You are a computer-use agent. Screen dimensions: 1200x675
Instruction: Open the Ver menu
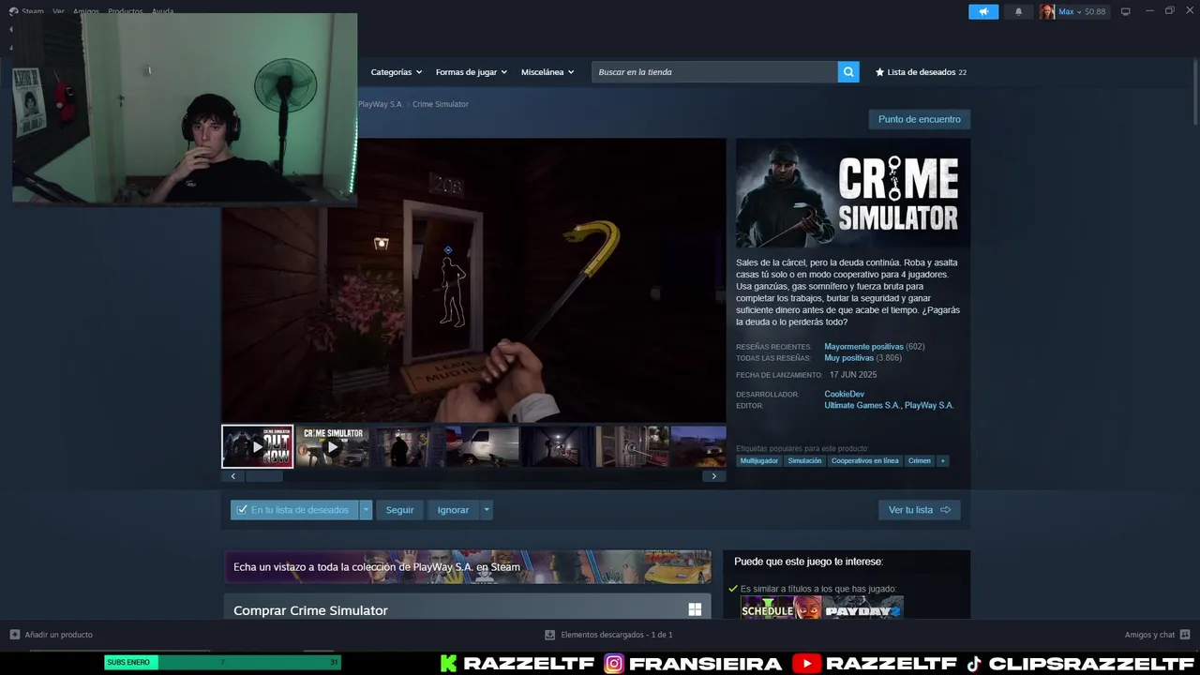click(58, 11)
